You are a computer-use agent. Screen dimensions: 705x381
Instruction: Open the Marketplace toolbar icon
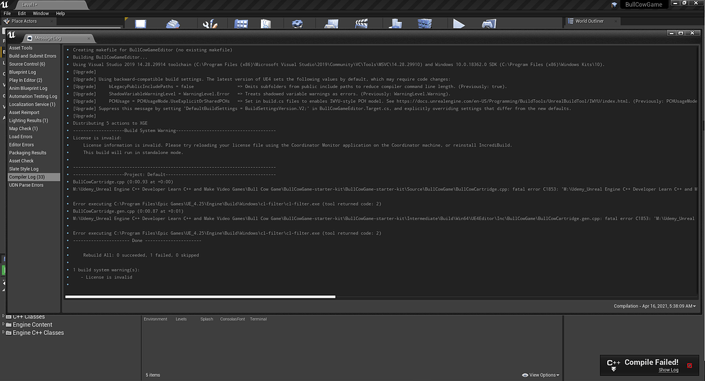pyautogui.click(x=266, y=24)
